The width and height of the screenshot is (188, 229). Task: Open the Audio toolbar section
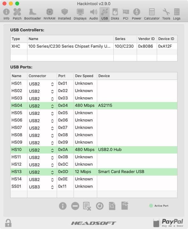tap(94, 14)
